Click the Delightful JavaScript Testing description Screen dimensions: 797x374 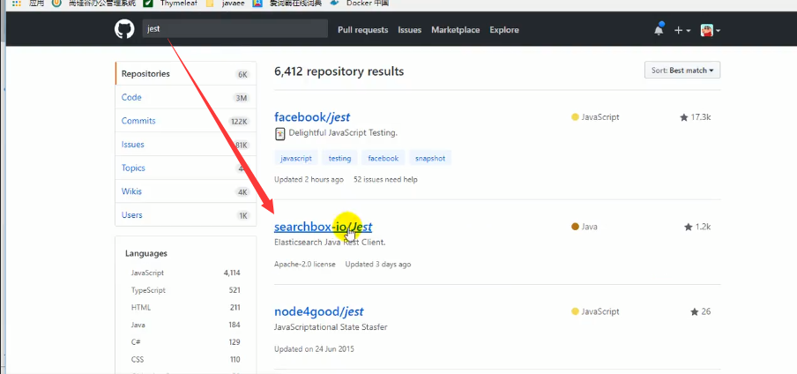point(343,133)
